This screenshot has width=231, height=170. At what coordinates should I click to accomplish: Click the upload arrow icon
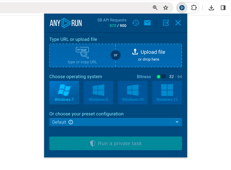(x=135, y=52)
